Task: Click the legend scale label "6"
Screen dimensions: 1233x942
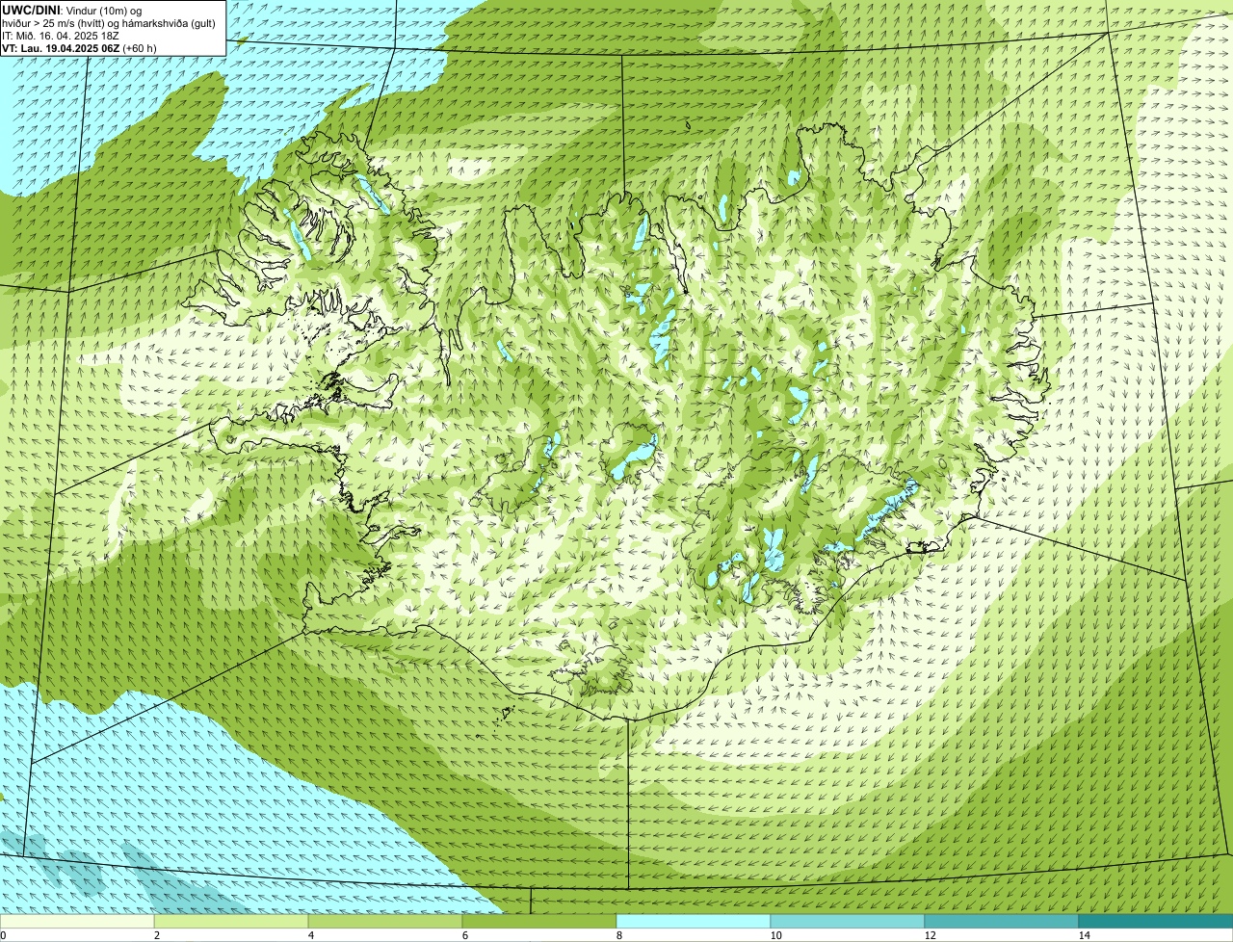Action: pos(464,935)
